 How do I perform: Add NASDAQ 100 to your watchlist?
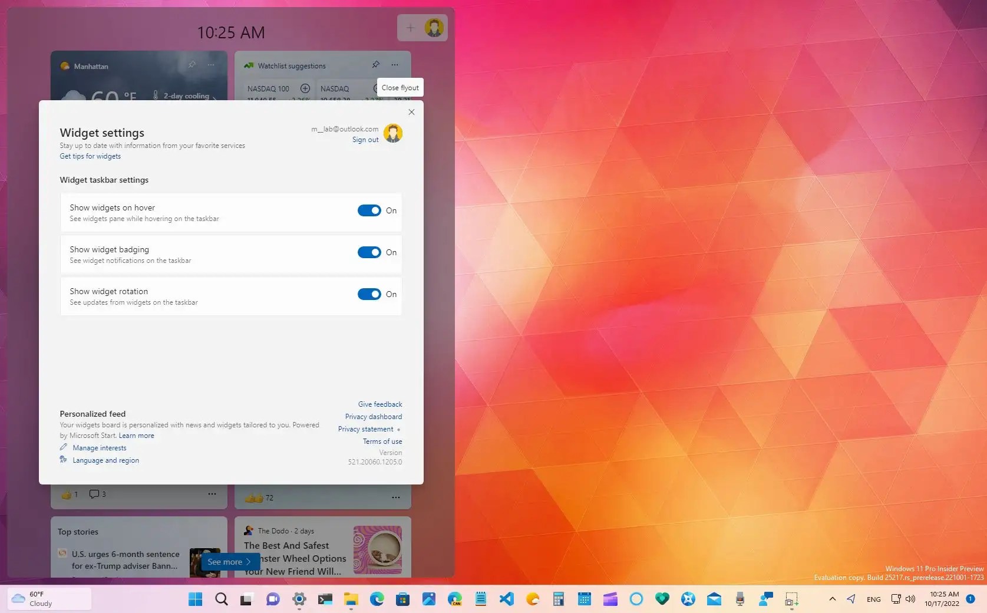click(305, 88)
